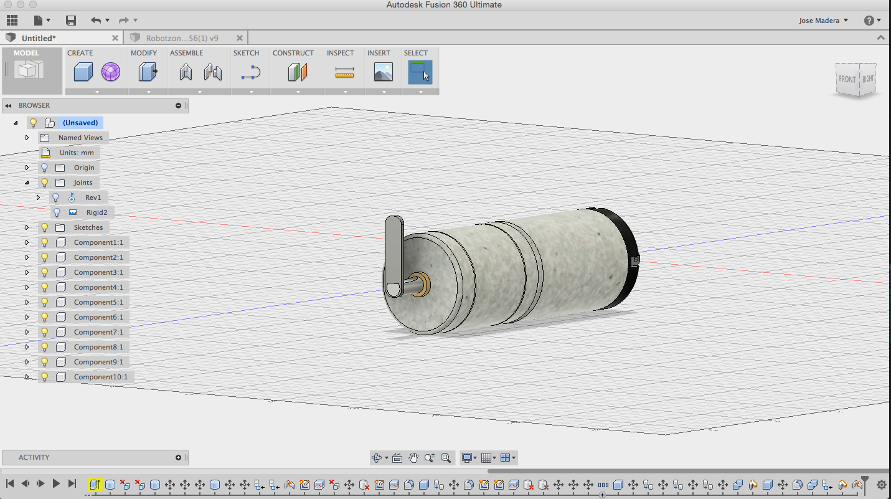The image size is (891, 499).
Task: Toggle visibility lightbulb for Rev1 joint
Action: pos(56,197)
